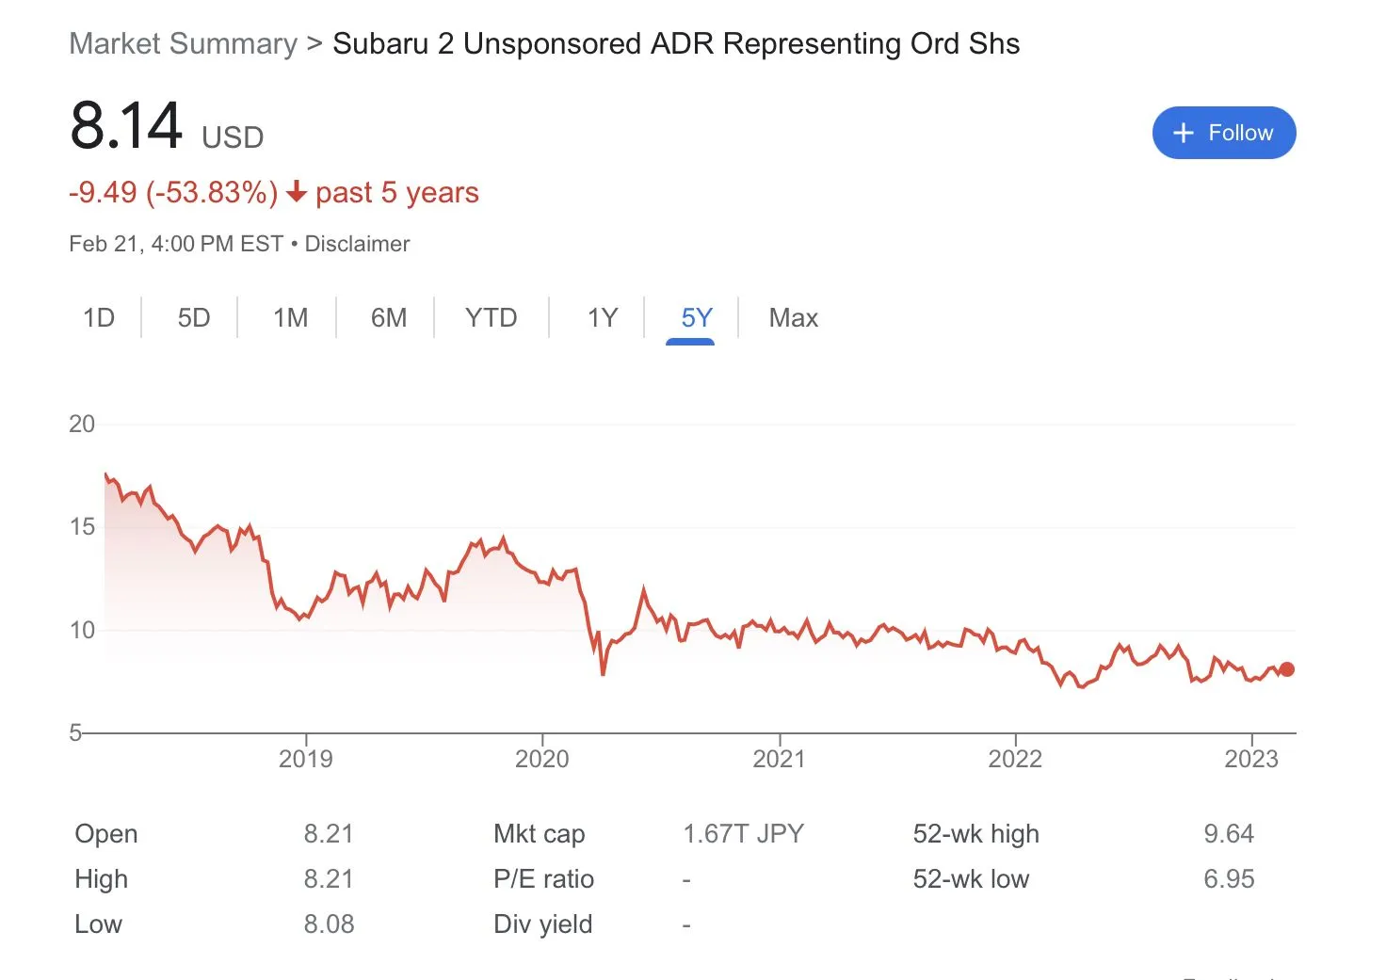The height and width of the screenshot is (980, 1386).
Task: Switch to the 6M chart range
Action: pyautogui.click(x=388, y=318)
